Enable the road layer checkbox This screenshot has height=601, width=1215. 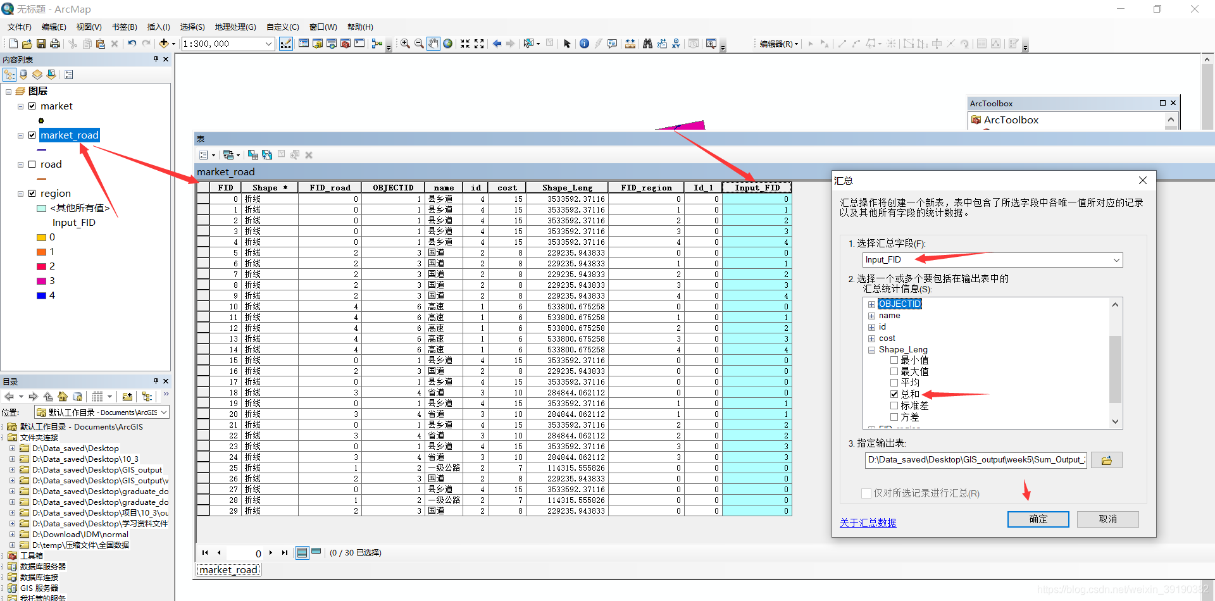point(32,164)
